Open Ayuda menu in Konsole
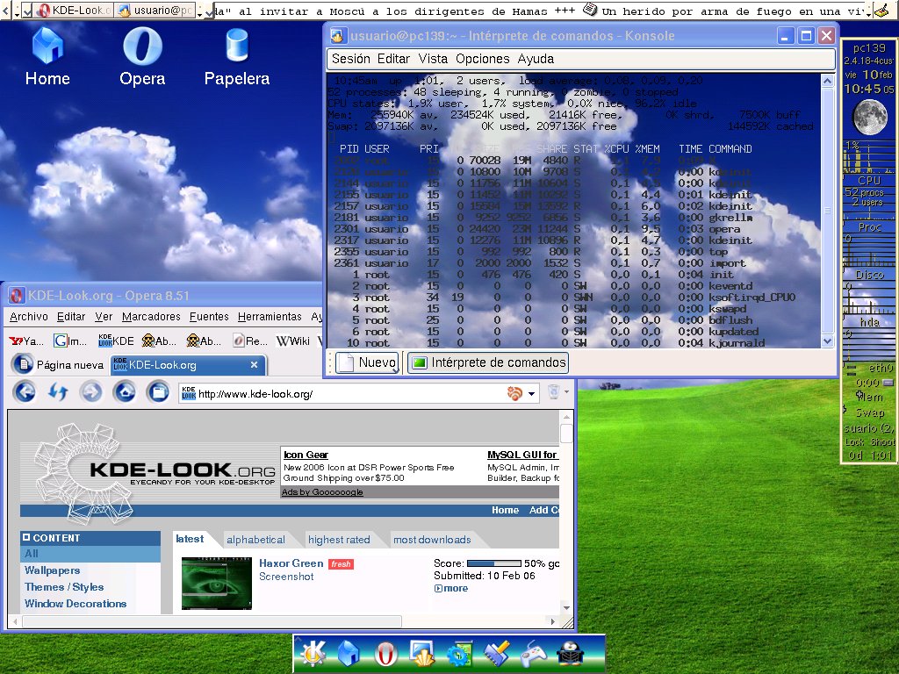Viewport: 899px width, 674px height. 536,59
